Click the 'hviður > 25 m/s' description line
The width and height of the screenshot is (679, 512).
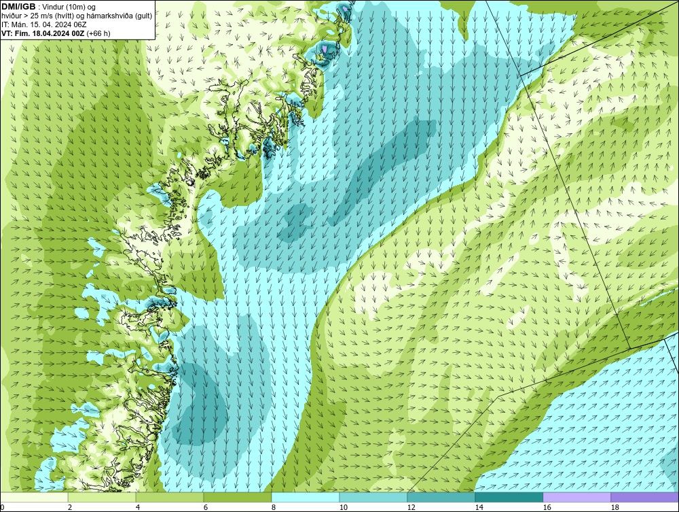tap(77, 16)
